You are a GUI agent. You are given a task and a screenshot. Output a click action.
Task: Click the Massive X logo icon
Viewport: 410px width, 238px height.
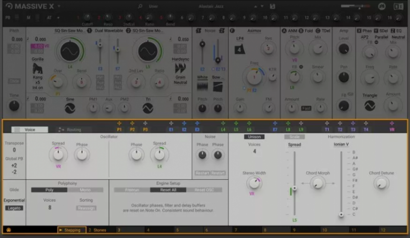(9, 6)
